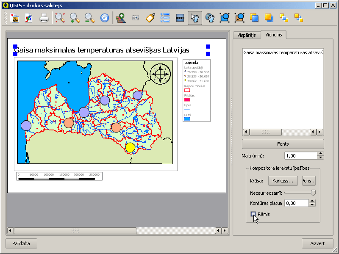Click the canvas horizontal scrollbar thumb
Image resolution: width=339 pixels, height=254 pixels.
(x=75, y=230)
